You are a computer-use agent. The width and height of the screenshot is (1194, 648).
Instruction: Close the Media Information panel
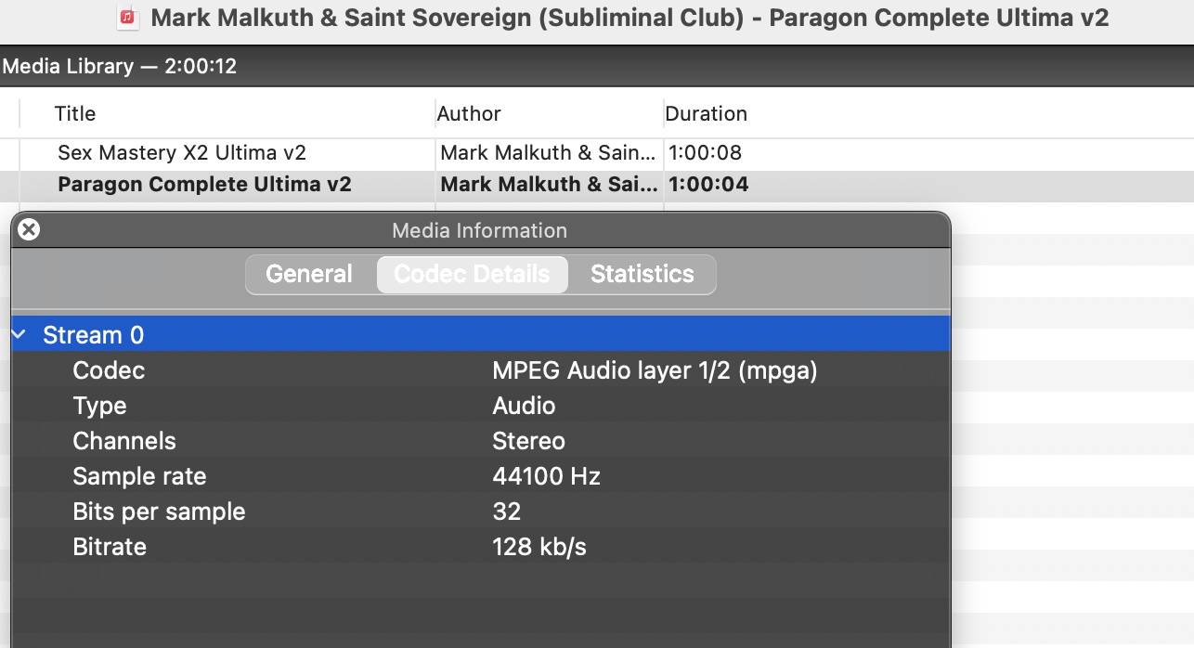pyautogui.click(x=29, y=229)
